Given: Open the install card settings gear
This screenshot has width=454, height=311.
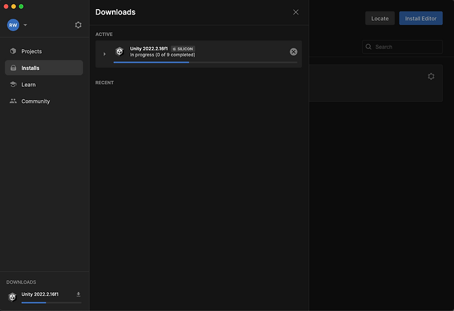Looking at the screenshot, I should pos(431,76).
